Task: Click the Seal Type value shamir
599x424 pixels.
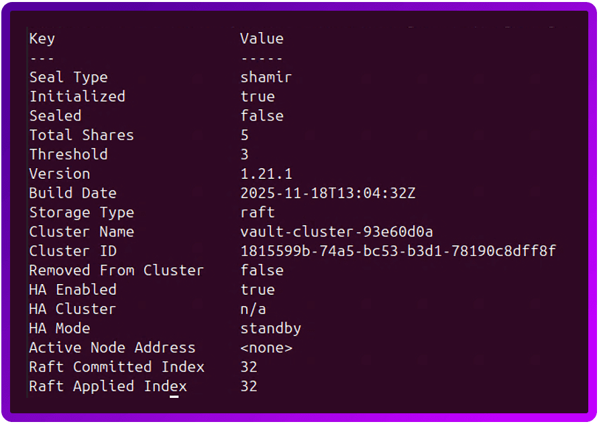Action: [266, 77]
